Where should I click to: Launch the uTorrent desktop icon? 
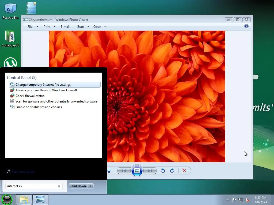pyautogui.click(x=10, y=62)
